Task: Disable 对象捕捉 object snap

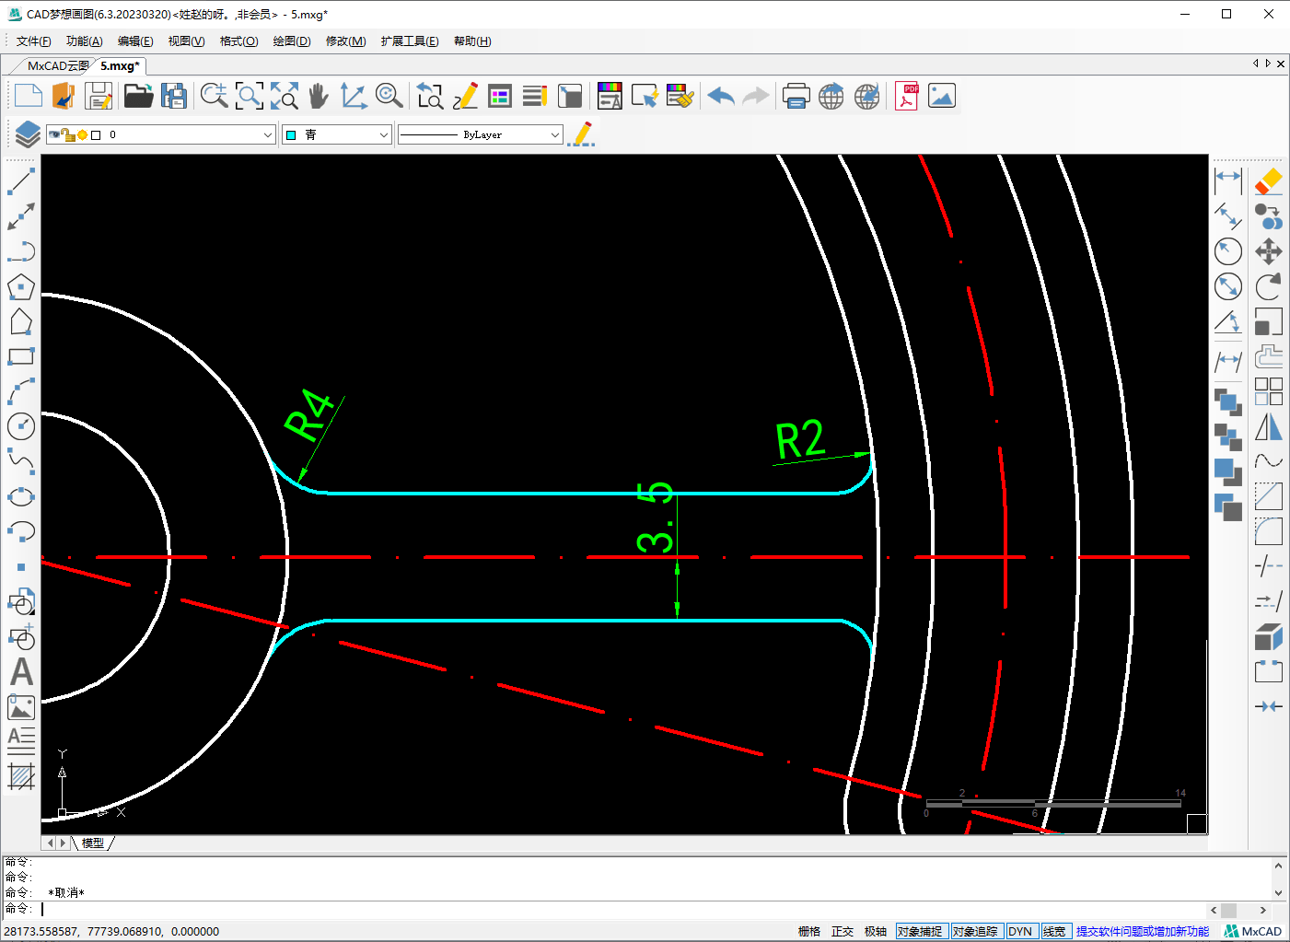Action: click(920, 931)
